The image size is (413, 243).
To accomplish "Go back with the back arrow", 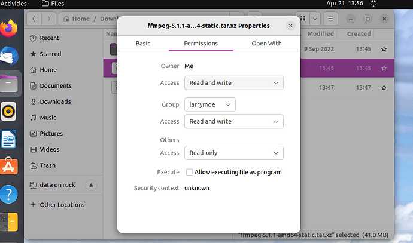I will (35, 19).
